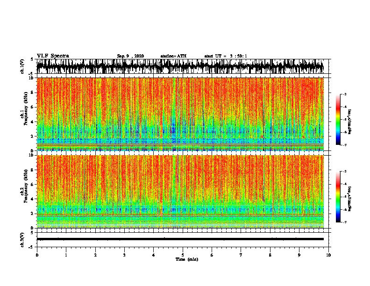
Task: Click time axis tick label "7"
Action: (241, 255)
